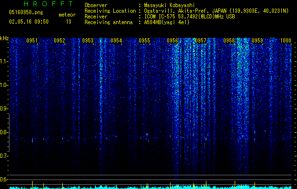The width and height of the screenshot is (297, 189).
Task: Click the 0959 time marker
Action: pyautogui.click(x=257, y=41)
